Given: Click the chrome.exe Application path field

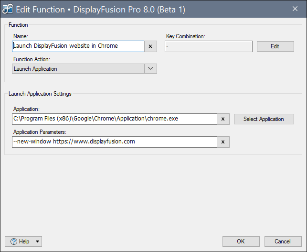Looking at the screenshot, I should (115, 119).
